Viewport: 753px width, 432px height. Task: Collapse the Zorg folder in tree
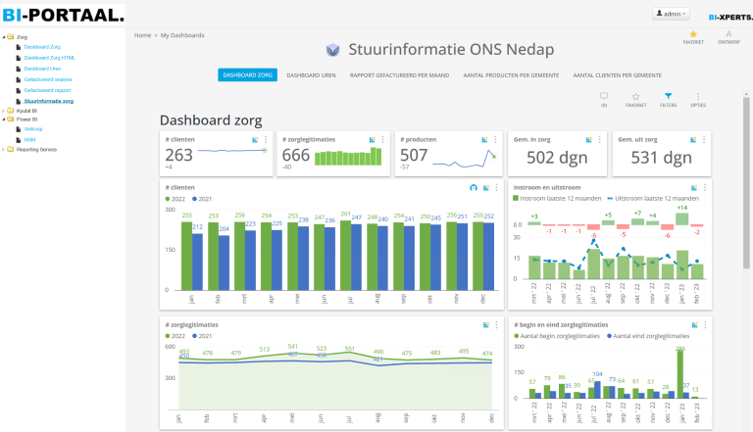point(4,37)
